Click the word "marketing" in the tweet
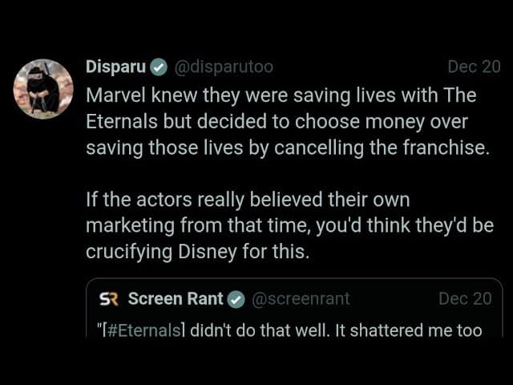The width and height of the screenshot is (513, 385). (x=123, y=225)
